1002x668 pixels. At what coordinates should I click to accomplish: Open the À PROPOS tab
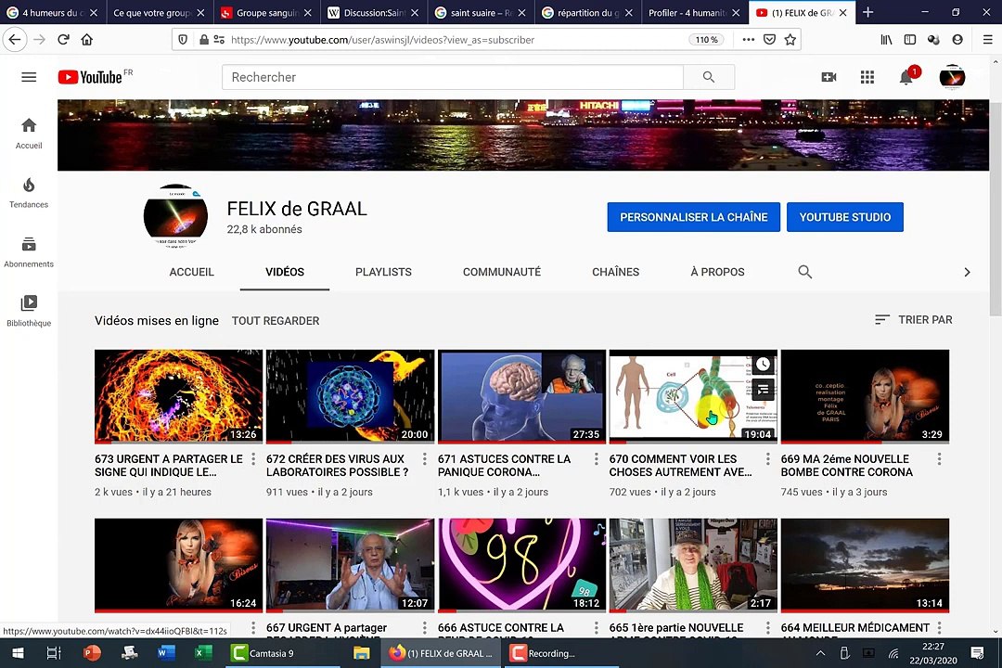click(x=717, y=273)
